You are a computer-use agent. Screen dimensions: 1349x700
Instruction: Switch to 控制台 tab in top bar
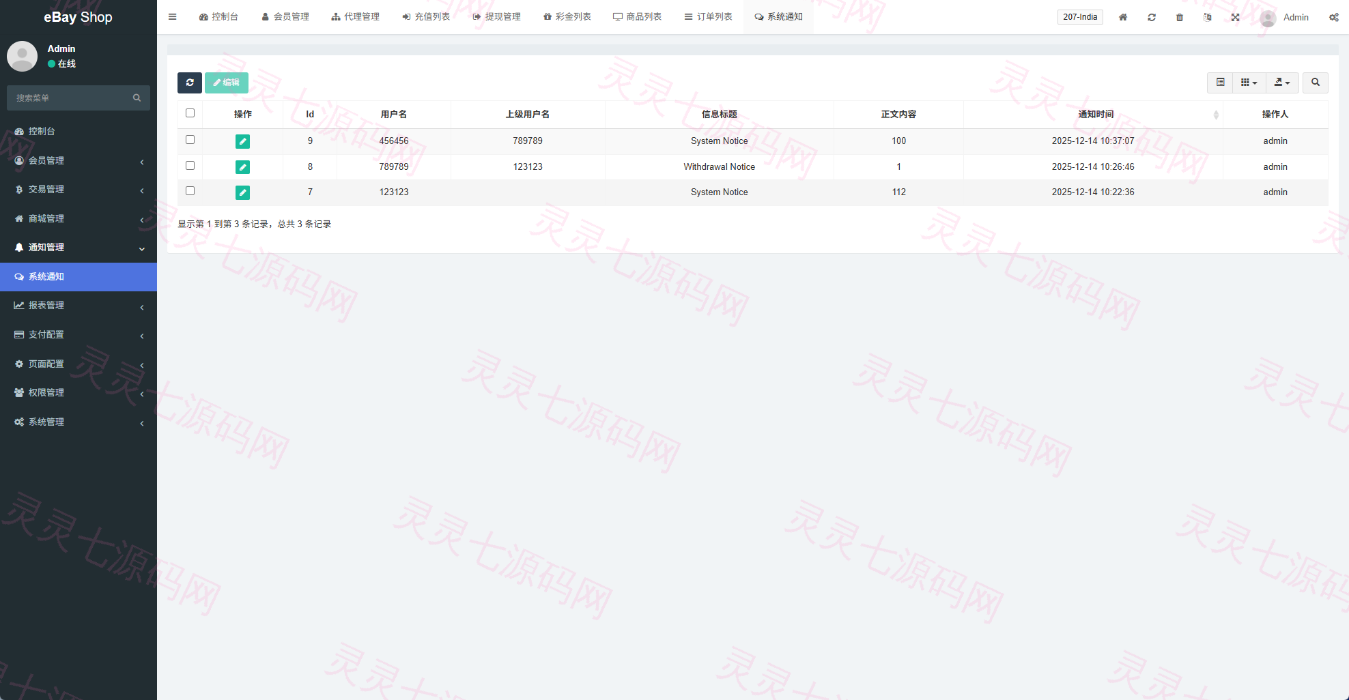point(218,17)
